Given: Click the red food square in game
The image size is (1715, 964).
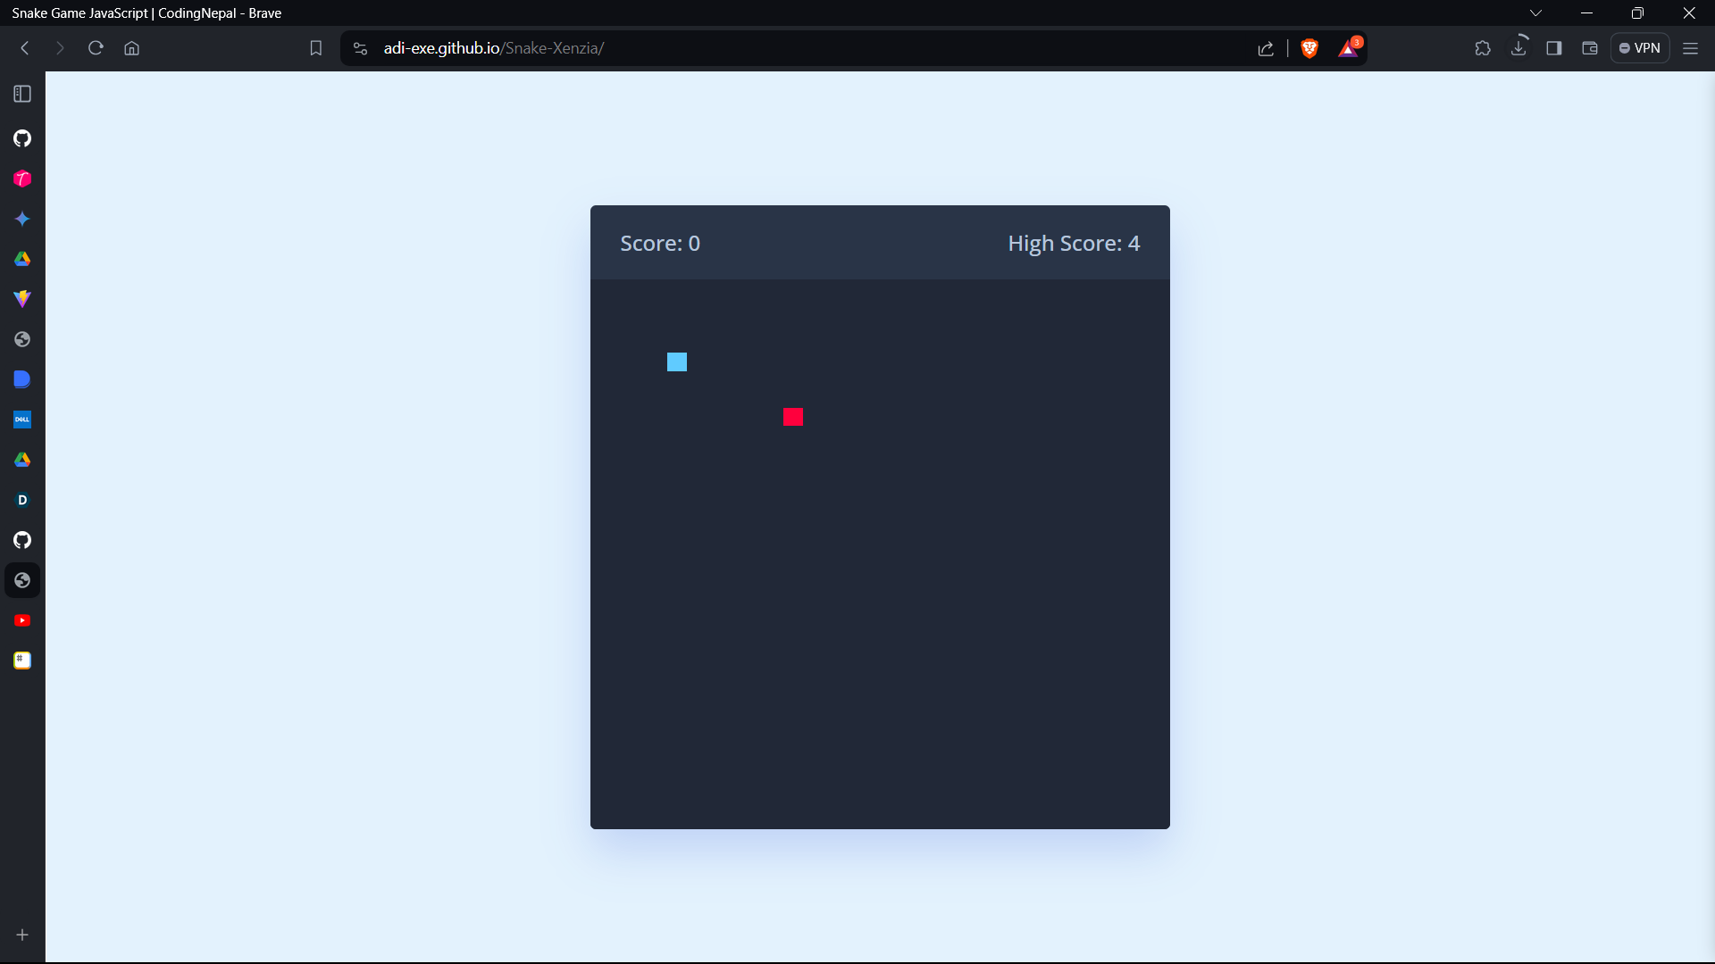Looking at the screenshot, I should 793,417.
